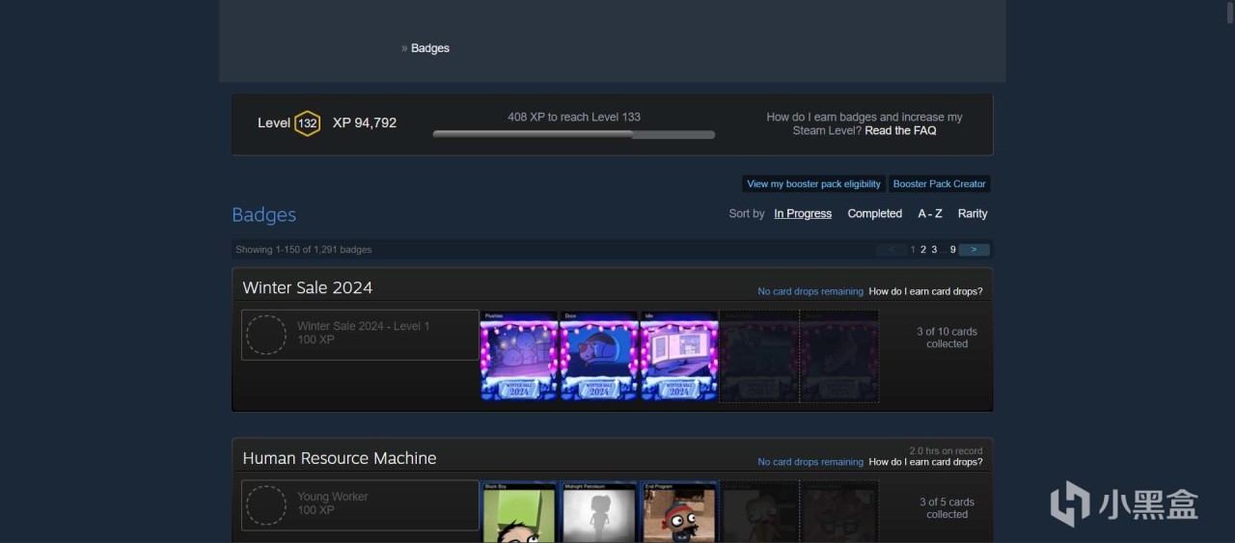The height and width of the screenshot is (543, 1235).
Task: Click the first uncollected Human Resource Machine card
Action: click(758, 512)
